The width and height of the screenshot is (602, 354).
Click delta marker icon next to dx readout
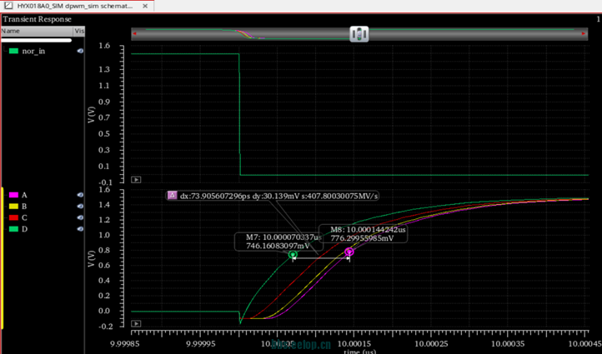tap(172, 196)
